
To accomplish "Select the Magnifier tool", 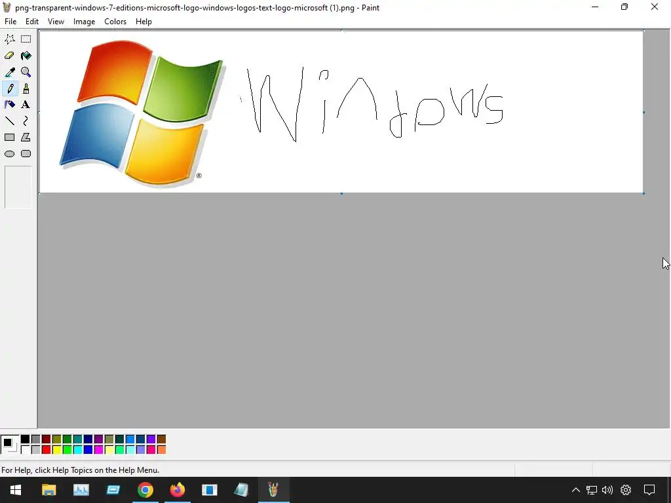I will (26, 72).
